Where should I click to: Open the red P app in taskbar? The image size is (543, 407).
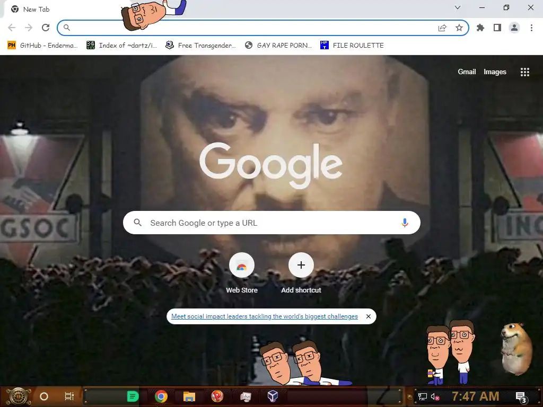point(217,396)
